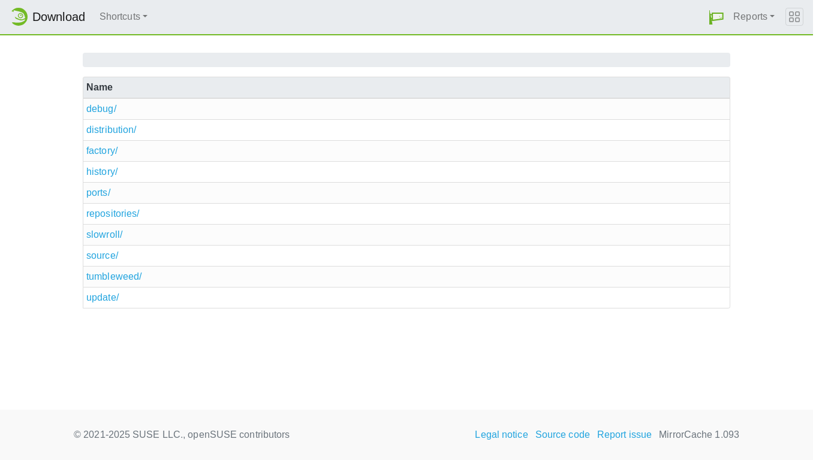Open the tumbleweed/ directory

[x=114, y=277]
